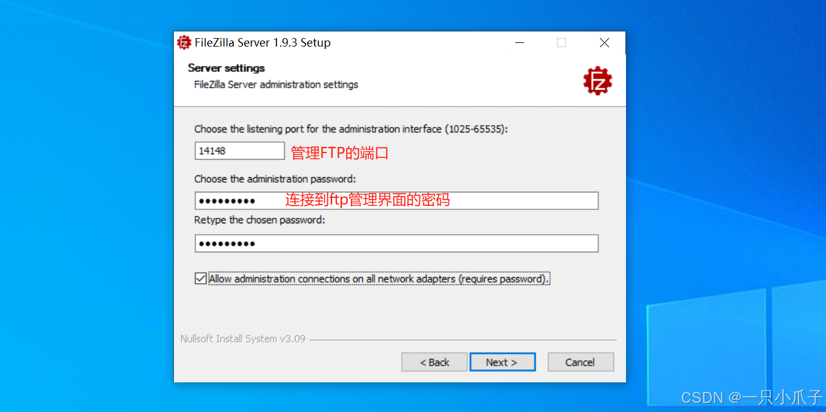Click into the administration password field
This screenshot has width=826, height=412.
[396, 201]
